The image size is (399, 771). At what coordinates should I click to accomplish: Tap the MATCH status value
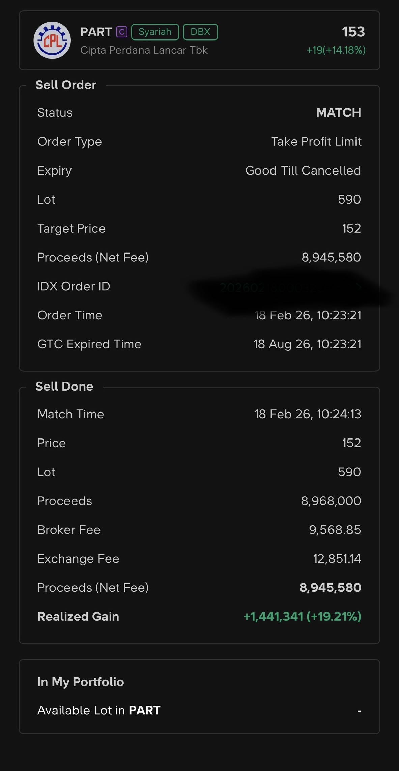[338, 113]
